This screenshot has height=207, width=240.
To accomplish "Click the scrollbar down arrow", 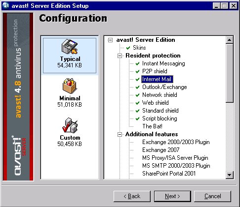I will pos(230,175).
